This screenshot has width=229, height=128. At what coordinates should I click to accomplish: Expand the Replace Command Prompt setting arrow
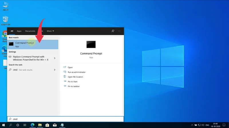(x=55, y=58)
